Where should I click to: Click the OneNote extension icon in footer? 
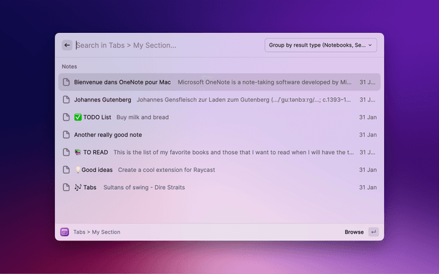coord(65,232)
